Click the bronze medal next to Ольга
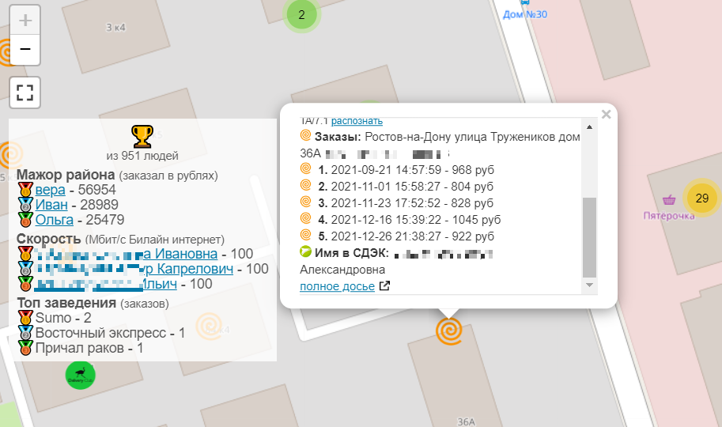 [25, 219]
